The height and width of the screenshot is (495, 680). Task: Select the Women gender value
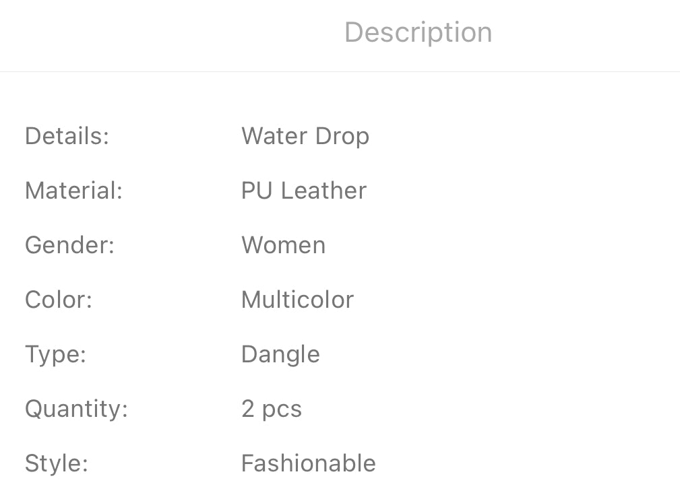[x=283, y=245]
